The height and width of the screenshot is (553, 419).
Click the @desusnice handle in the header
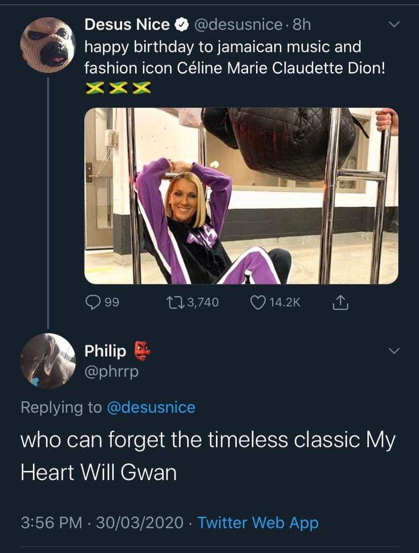click(238, 25)
